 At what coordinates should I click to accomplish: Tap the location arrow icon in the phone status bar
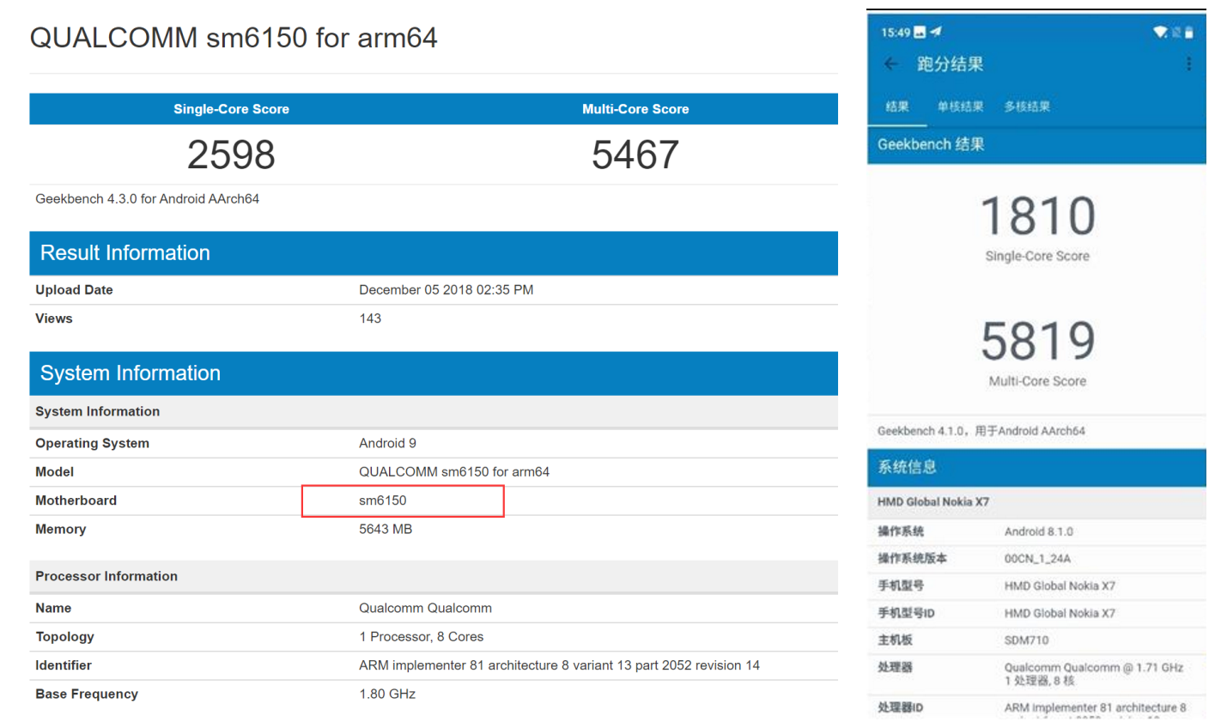[x=936, y=32]
